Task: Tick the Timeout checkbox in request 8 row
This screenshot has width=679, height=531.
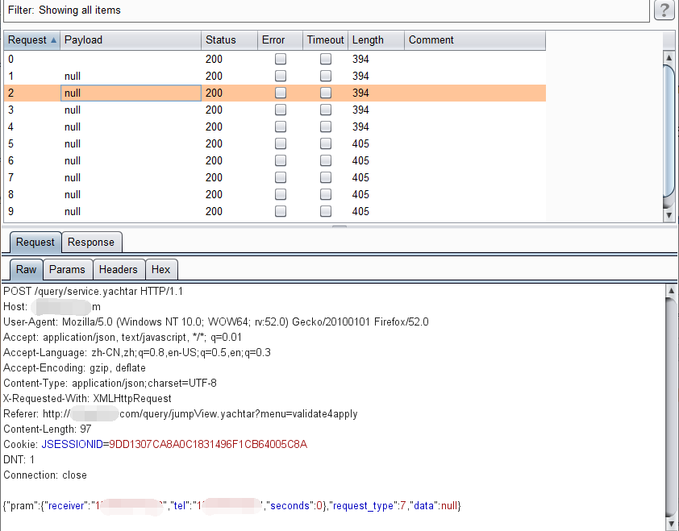Action: point(326,194)
